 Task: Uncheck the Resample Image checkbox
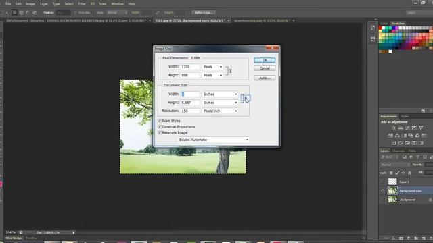coord(160,132)
